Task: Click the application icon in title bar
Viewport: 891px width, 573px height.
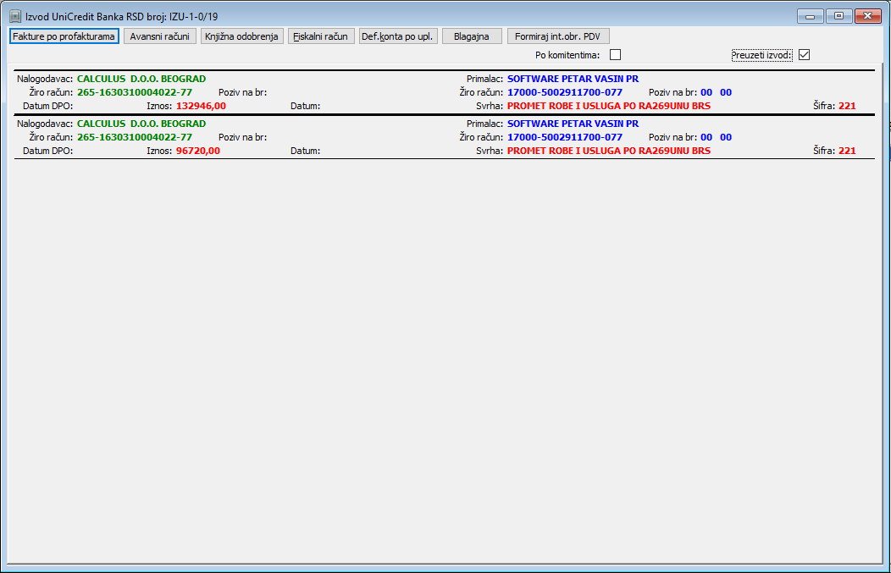Action: tap(15, 16)
